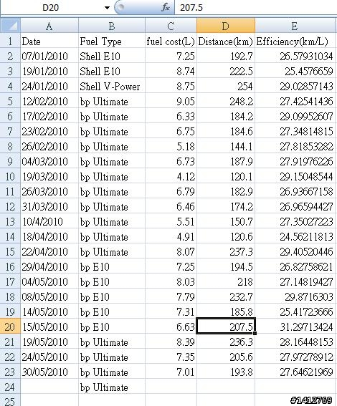337x406 pixels.
Task: Click the distance cell 232.7
Action: 226,296
